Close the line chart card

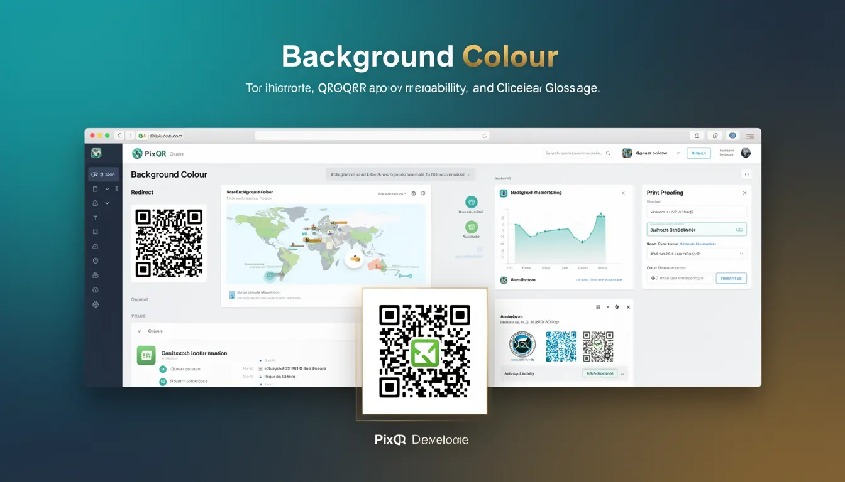623,193
